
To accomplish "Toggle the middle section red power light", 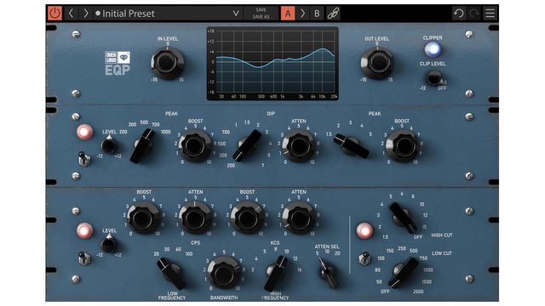I will [84, 133].
